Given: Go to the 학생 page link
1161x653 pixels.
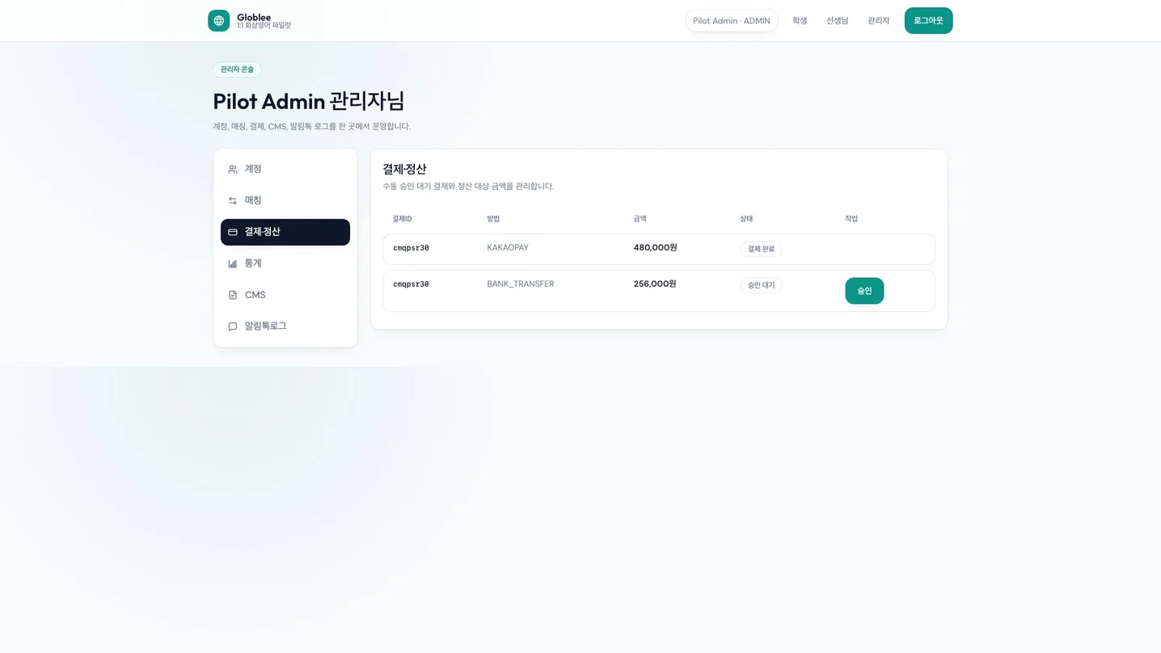Looking at the screenshot, I should pos(800,21).
